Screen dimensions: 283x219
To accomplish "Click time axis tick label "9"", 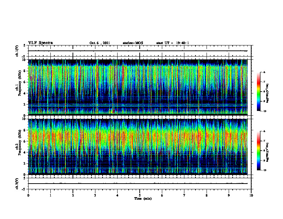I will (x=229, y=195).
